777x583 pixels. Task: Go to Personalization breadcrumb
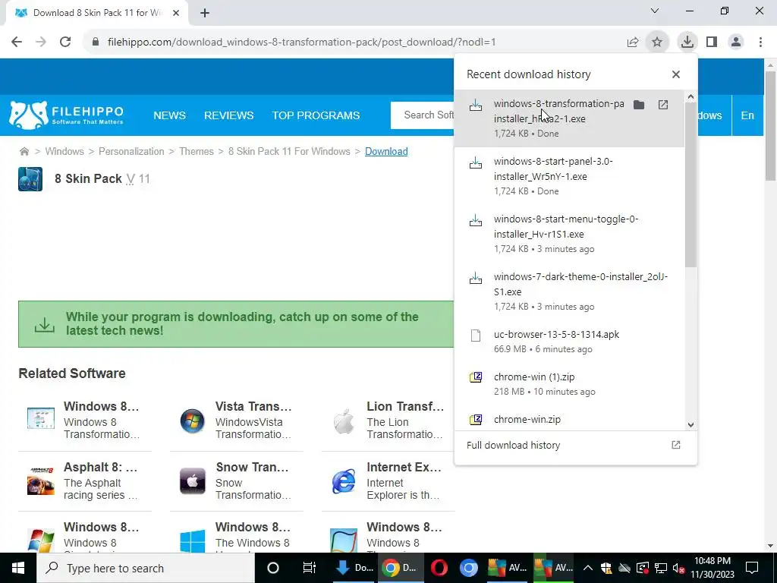tap(131, 152)
